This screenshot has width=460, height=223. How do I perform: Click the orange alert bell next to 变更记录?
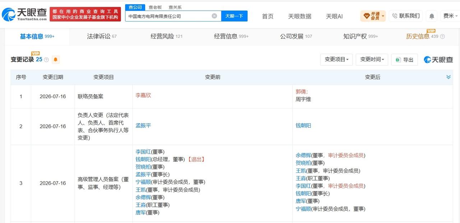(56, 60)
